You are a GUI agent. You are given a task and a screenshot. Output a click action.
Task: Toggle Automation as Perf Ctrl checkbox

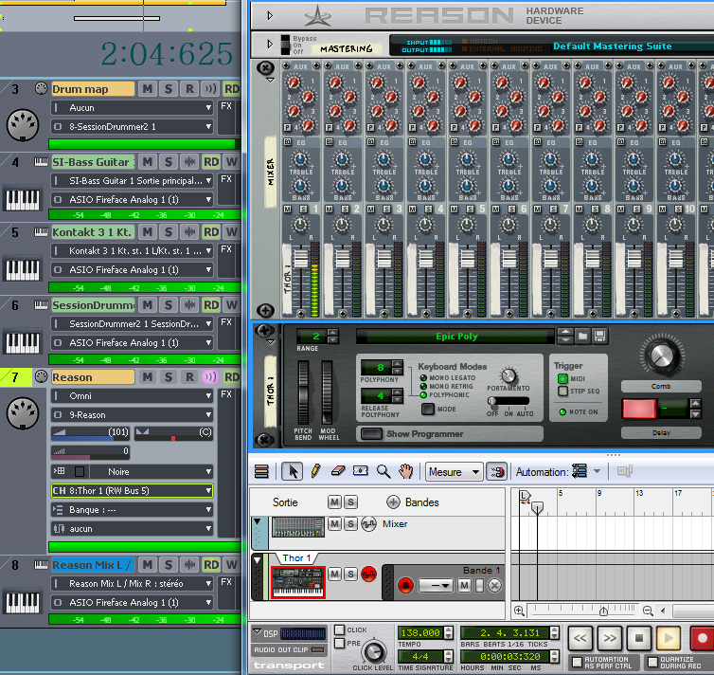tap(577, 662)
